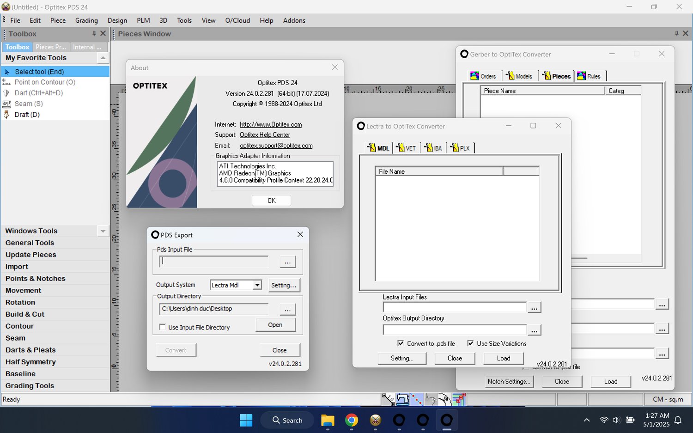The image size is (693, 433).
Task: Open File Explorer from taskbar
Action: (328, 420)
